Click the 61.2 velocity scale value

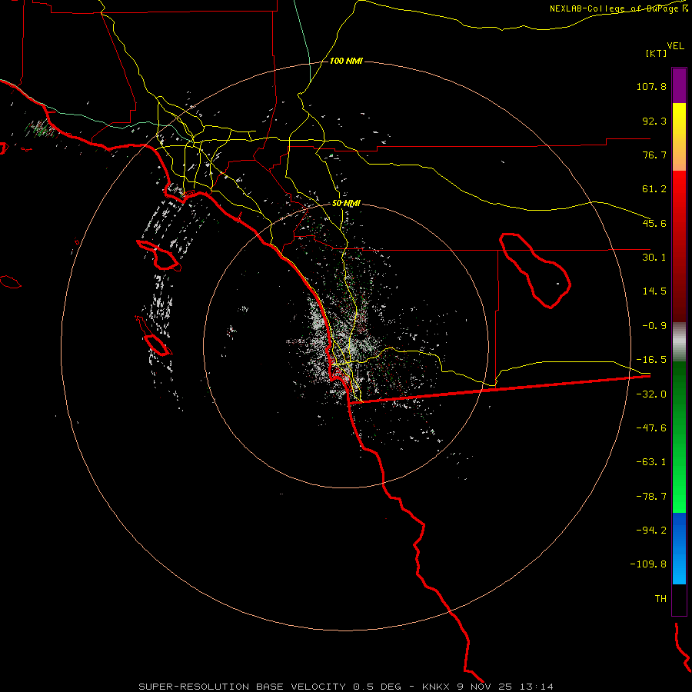pos(654,189)
